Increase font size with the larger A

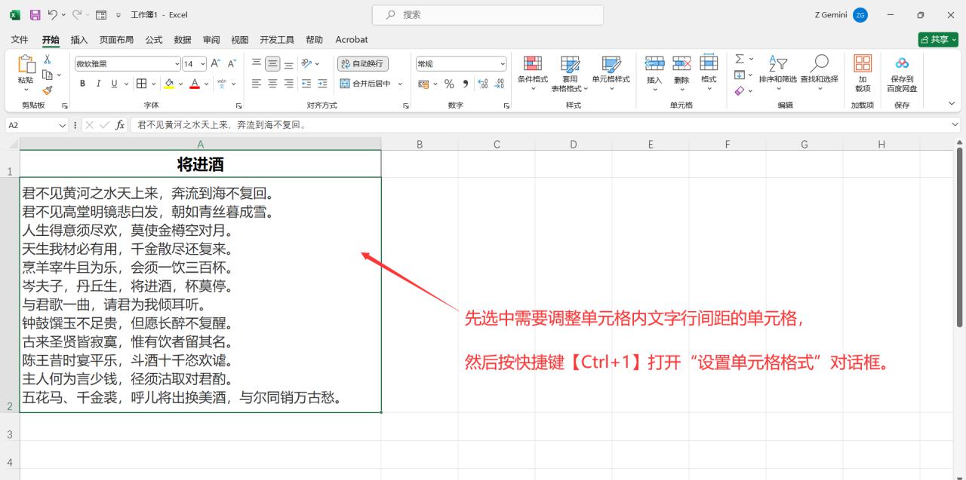coord(216,64)
